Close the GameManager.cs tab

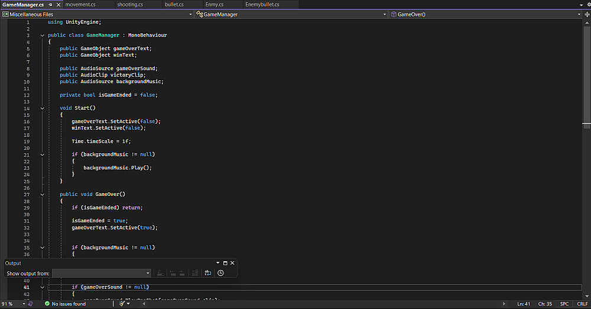(x=59, y=5)
